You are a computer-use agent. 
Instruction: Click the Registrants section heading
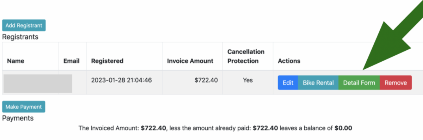[x=20, y=37]
